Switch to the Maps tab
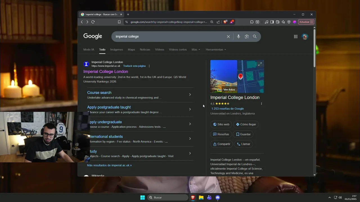Screen dimensions: 360x202 pyautogui.click(x=131, y=49)
